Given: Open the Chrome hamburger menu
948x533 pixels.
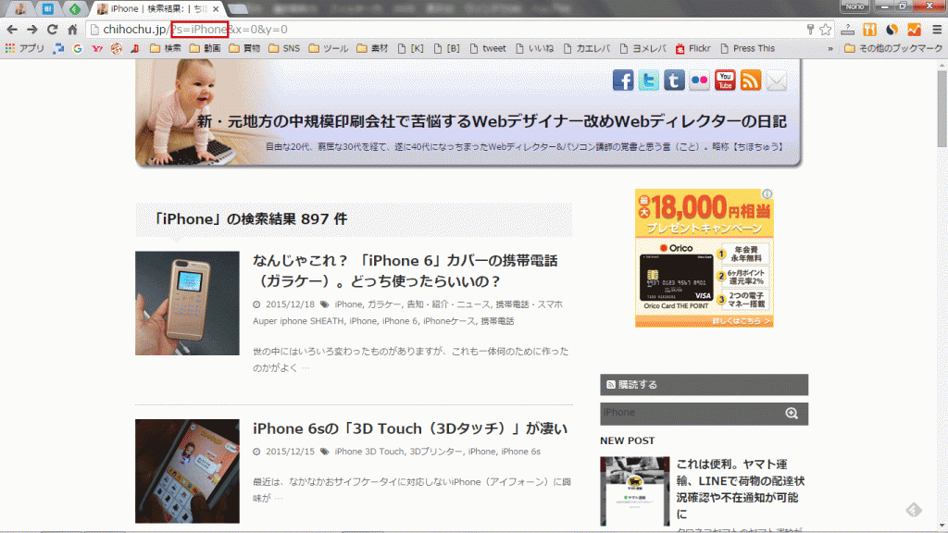Looking at the screenshot, I should pyautogui.click(x=937, y=29).
